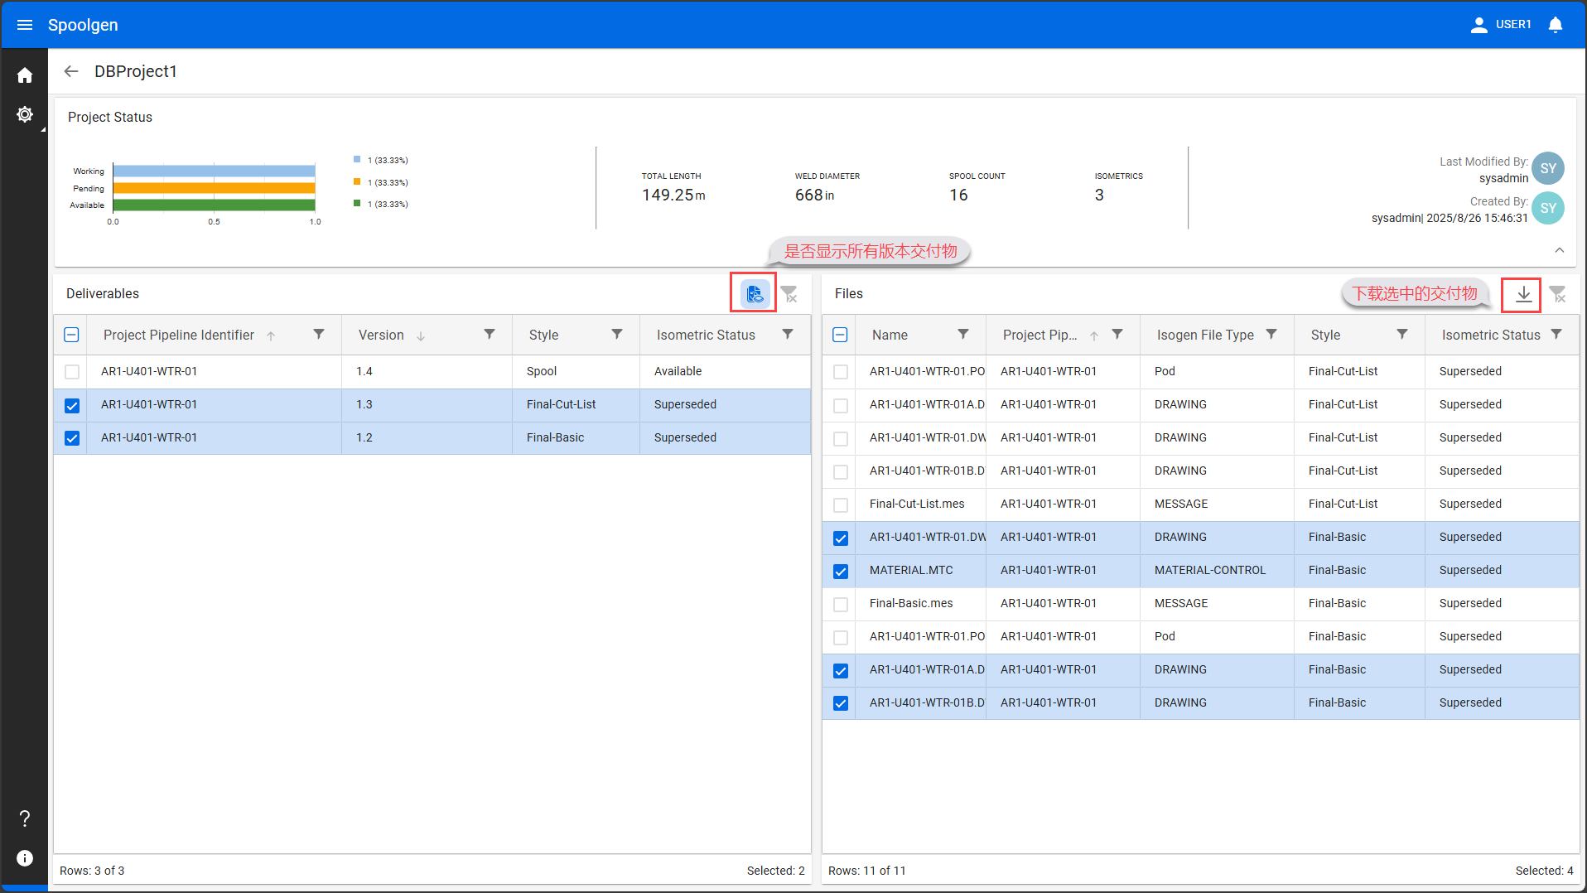Image resolution: width=1587 pixels, height=893 pixels.
Task: Click the notification bell icon
Action: point(1555,25)
